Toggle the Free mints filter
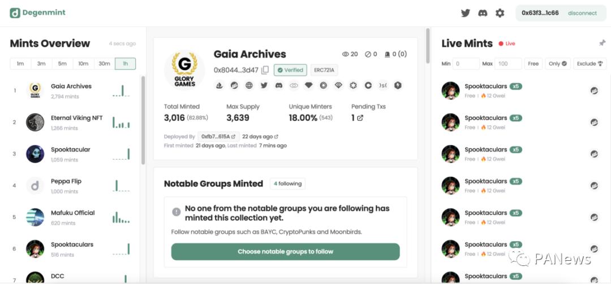This screenshot has height=284, width=611. [x=533, y=64]
